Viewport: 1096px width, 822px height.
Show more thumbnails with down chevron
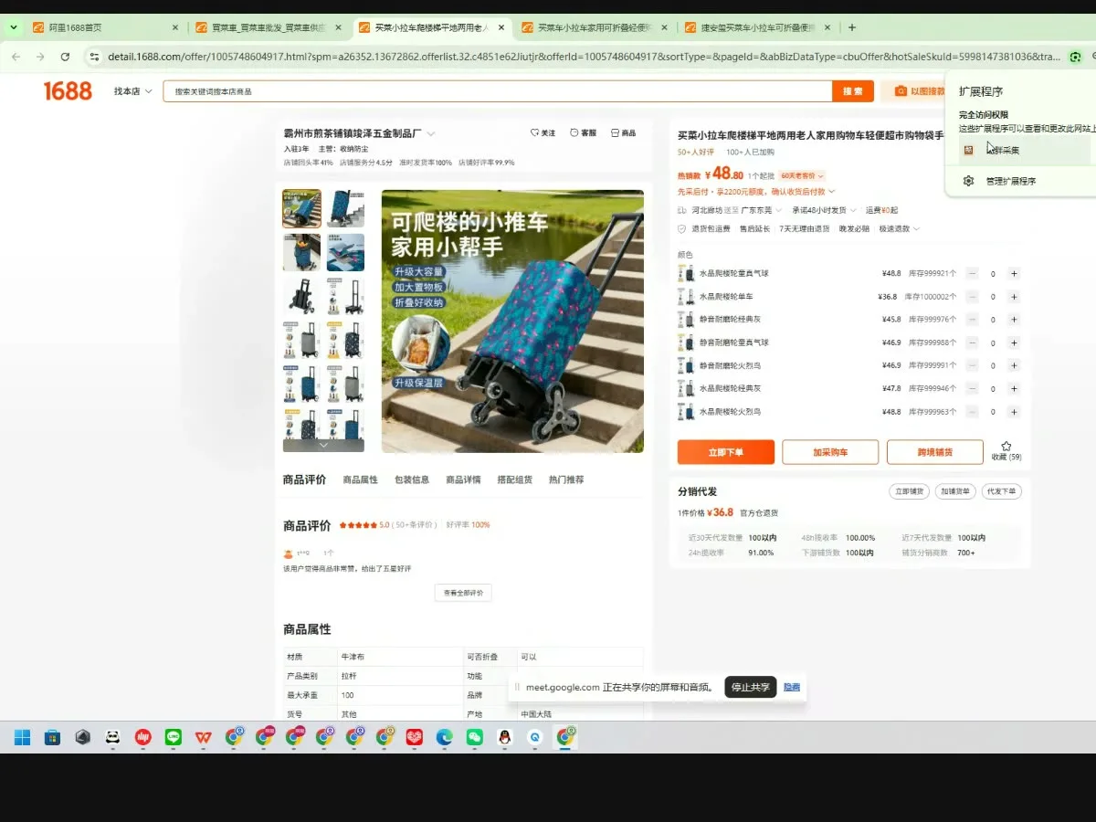(x=323, y=445)
